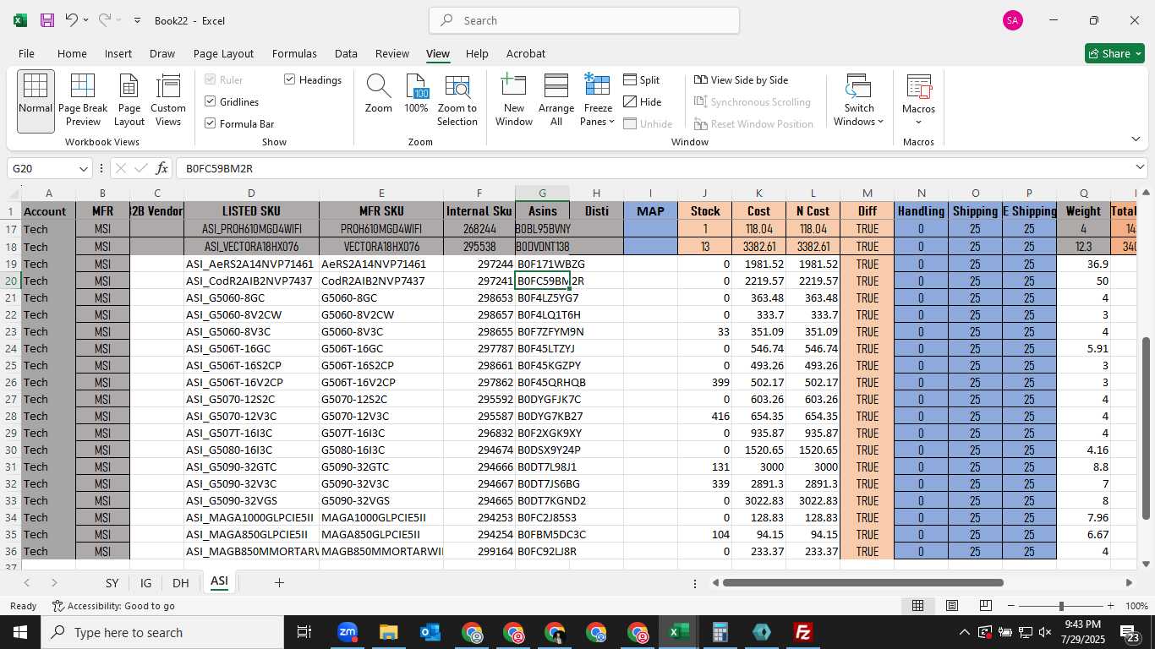Open Macros dropdown
Screen dimensions: 1155x649
918,101
